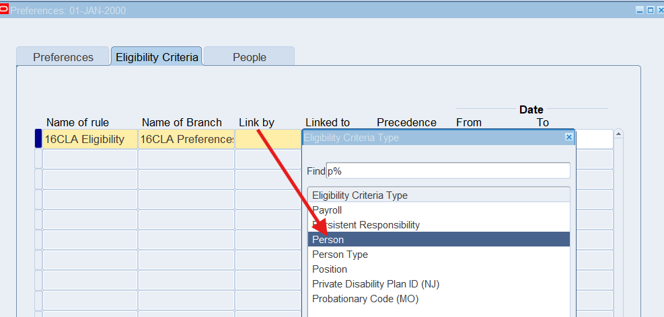Select the first row record indicator
The width and height of the screenshot is (664, 317).
pos(38,140)
